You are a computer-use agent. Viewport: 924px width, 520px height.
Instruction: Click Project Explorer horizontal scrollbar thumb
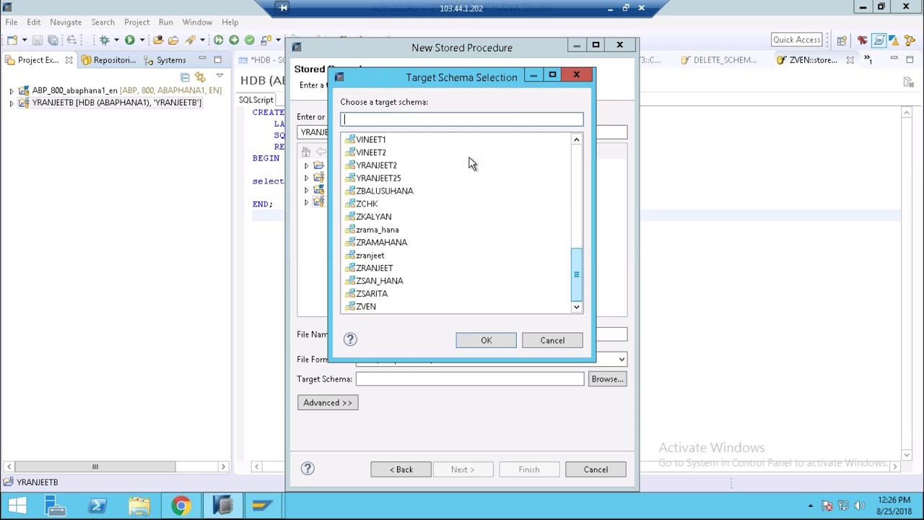click(x=95, y=467)
